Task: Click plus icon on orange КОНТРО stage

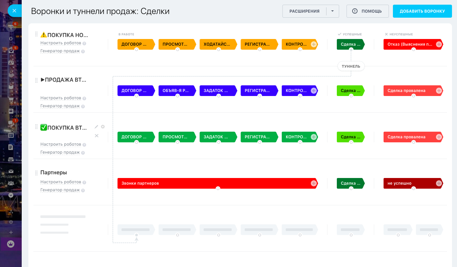Action: tap(313, 44)
